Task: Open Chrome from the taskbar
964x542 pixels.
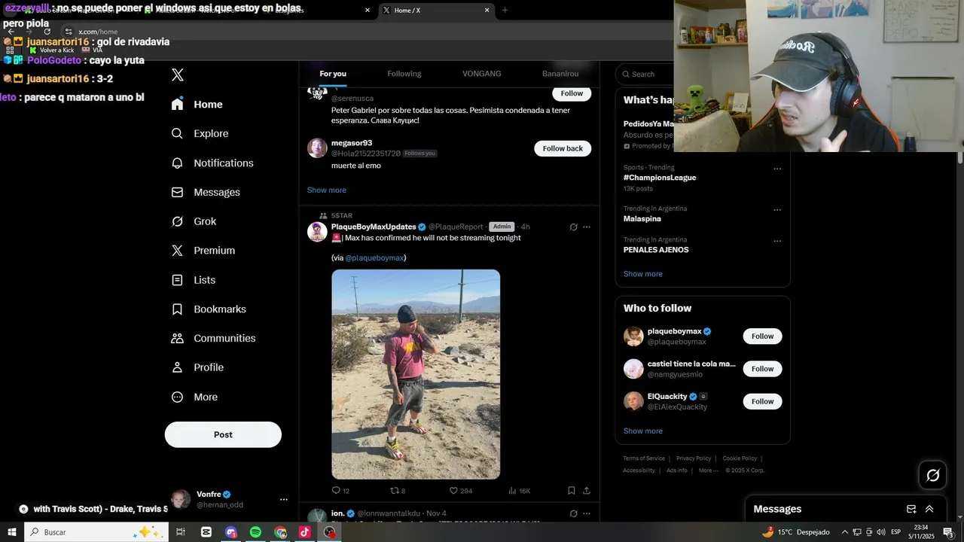Action: pyautogui.click(x=280, y=532)
